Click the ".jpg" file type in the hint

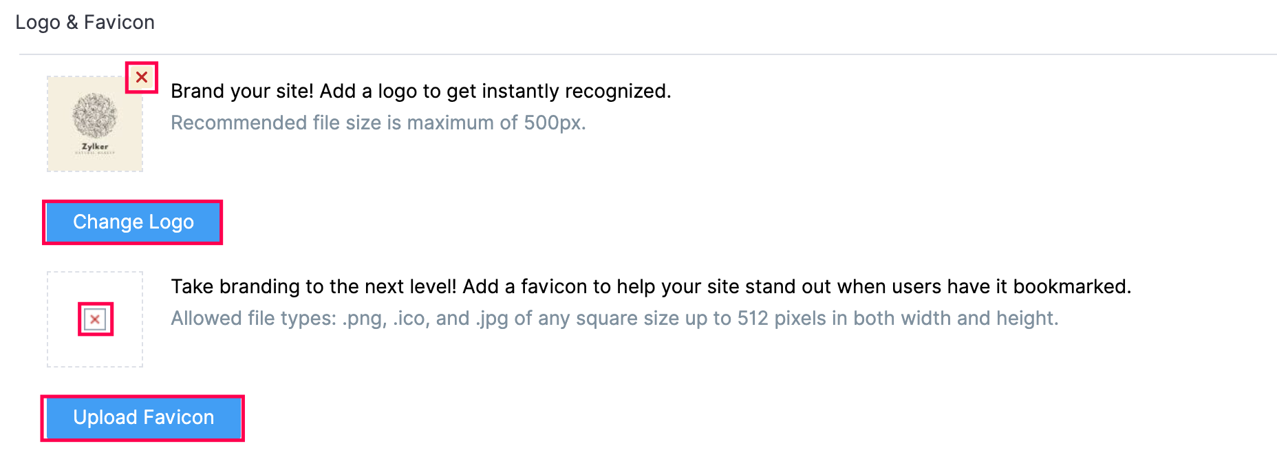[x=493, y=318]
